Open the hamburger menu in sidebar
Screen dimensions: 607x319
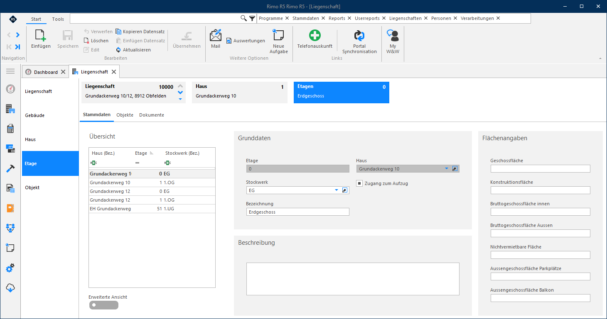point(10,71)
